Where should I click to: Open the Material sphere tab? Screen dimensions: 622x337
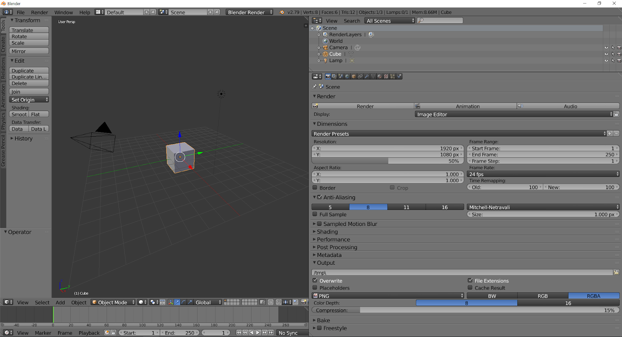(x=379, y=76)
